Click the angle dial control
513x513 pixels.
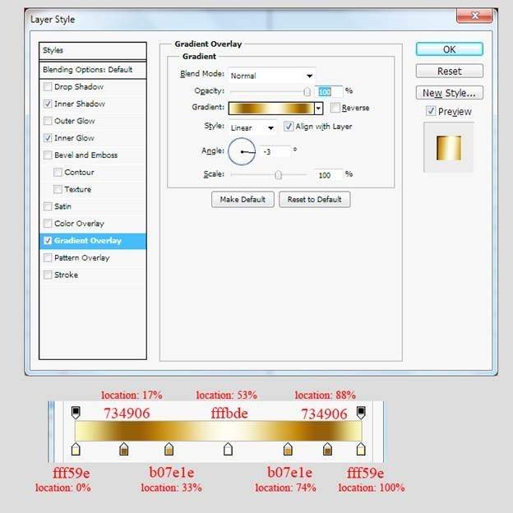click(243, 151)
